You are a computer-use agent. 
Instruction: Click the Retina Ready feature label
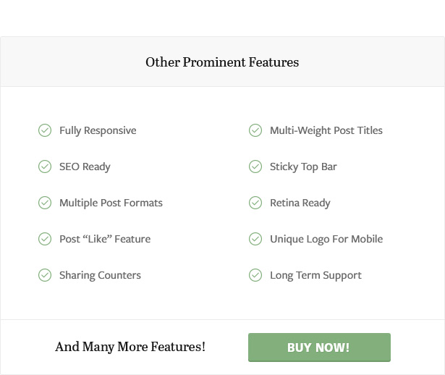(300, 203)
